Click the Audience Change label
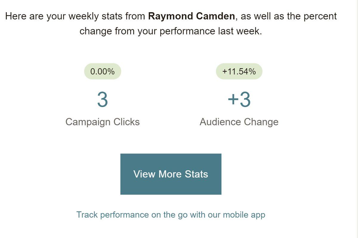This screenshot has width=358, height=238. pos(239,122)
